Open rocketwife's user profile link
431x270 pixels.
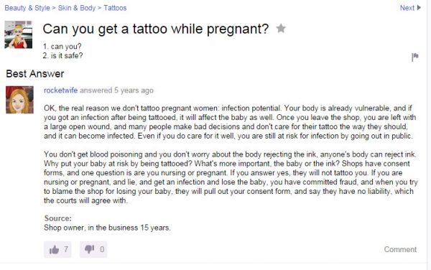(x=60, y=90)
